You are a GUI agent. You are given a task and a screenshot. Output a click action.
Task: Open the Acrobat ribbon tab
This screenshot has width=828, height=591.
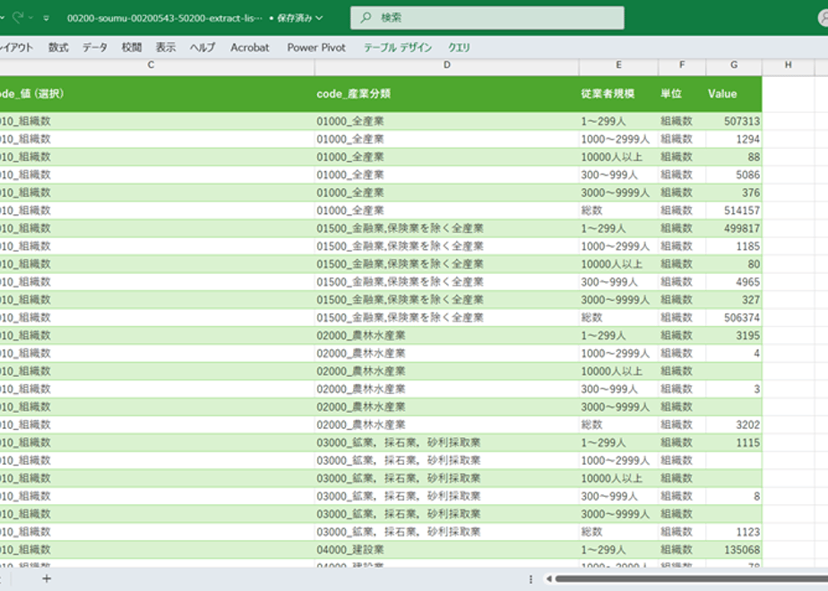click(x=250, y=47)
